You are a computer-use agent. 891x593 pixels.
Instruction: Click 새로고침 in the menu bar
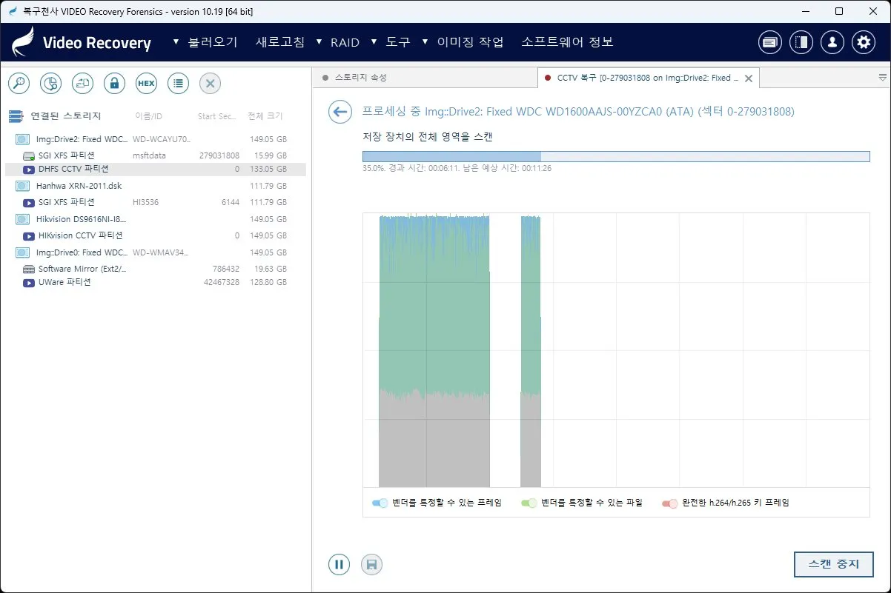click(279, 42)
